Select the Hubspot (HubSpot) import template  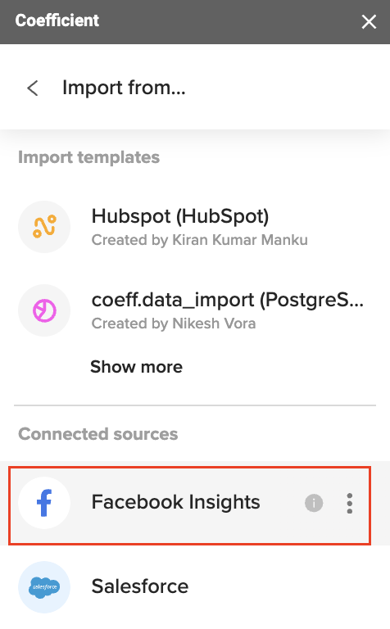(x=195, y=227)
